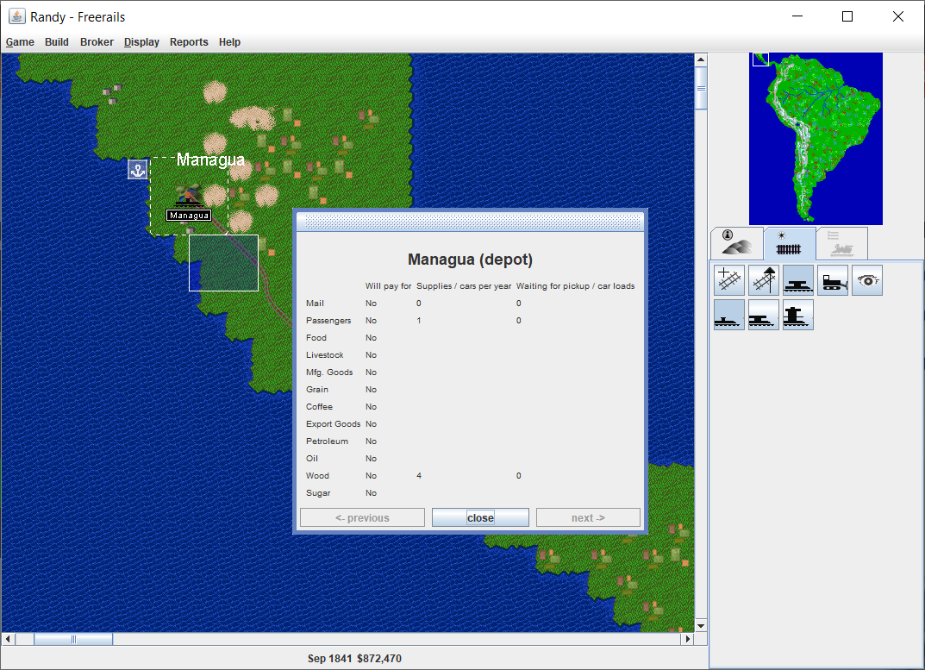
Task: Click the Managua station icon on map
Action: pos(189,197)
